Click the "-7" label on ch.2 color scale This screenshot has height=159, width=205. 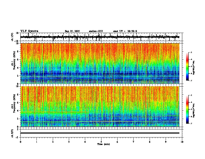coord(191,124)
